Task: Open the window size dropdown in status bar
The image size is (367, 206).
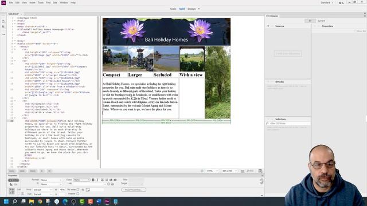Action: tap(229, 171)
